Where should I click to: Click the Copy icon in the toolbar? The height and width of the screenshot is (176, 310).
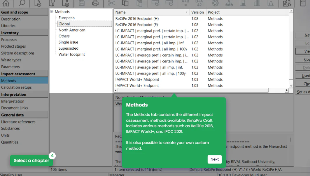tap(125, 3)
